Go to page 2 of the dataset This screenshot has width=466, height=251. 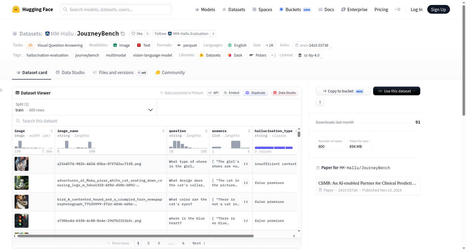click(x=149, y=243)
